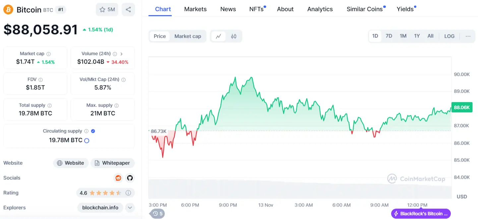The width and height of the screenshot is (478, 219).
Task: Click the orange Bitcoin logo icon
Action: 8,10
